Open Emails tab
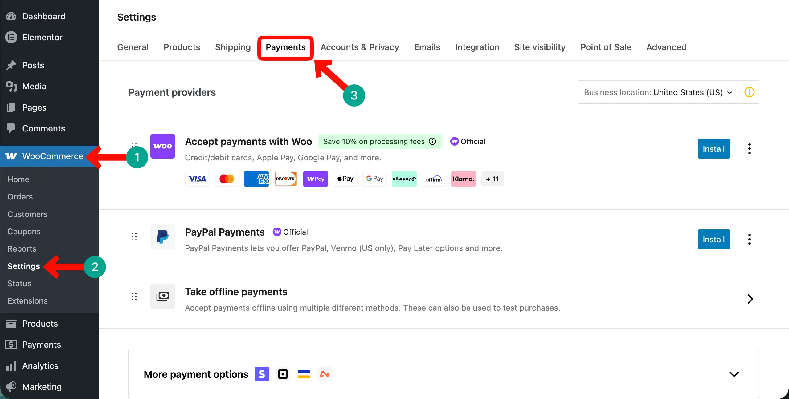Screen dimensions: 789x399 coord(427,47)
